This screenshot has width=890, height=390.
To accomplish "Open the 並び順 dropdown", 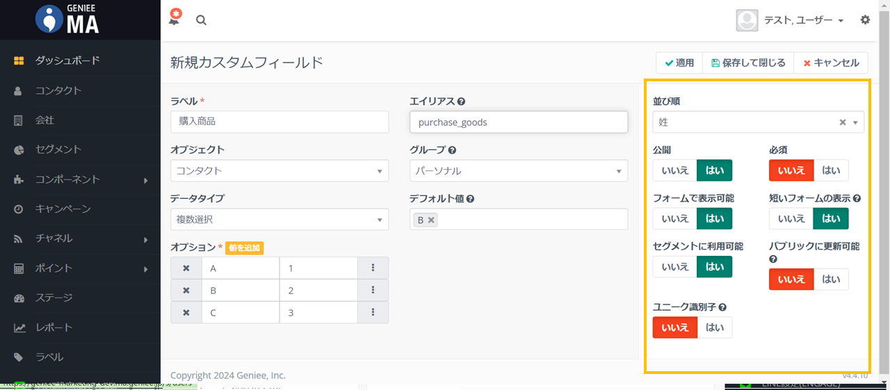I will tap(759, 122).
